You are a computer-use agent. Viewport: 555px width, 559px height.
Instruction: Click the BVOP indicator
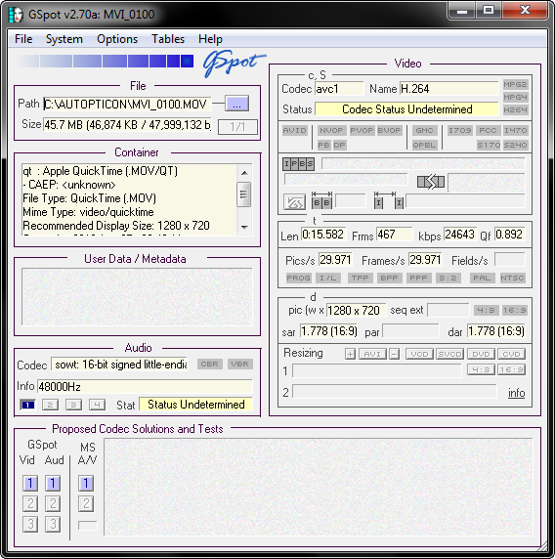pyautogui.click(x=389, y=131)
